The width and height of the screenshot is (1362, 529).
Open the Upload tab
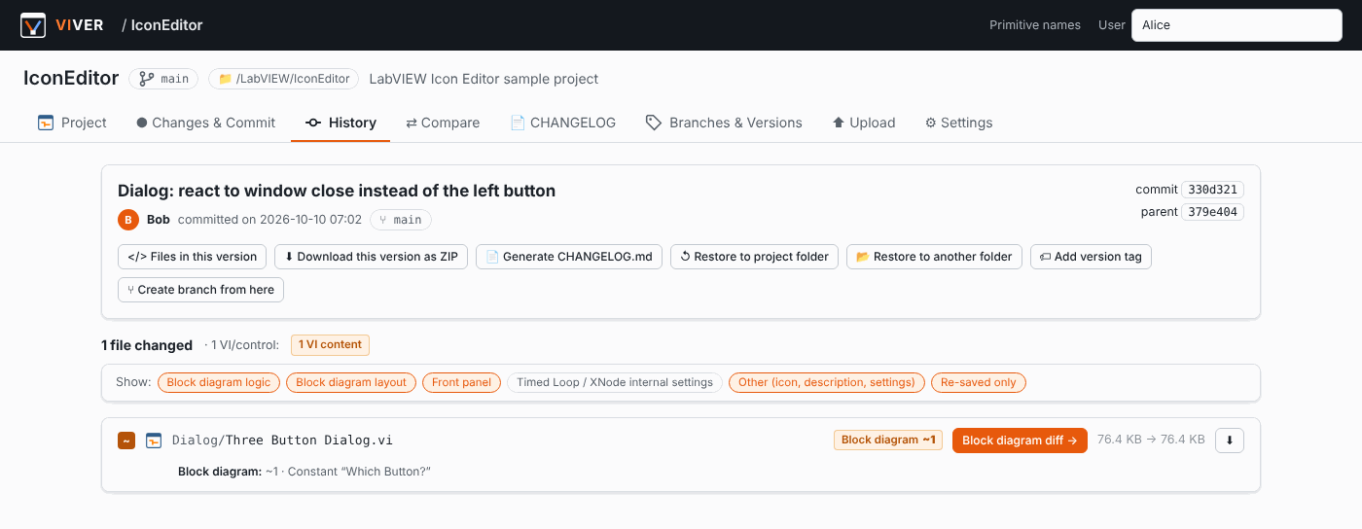coord(864,123)
